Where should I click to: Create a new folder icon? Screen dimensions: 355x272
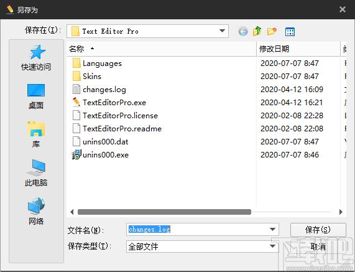272,31
